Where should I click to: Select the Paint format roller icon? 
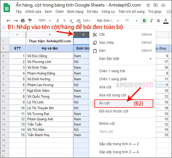(x=30, y=21)
